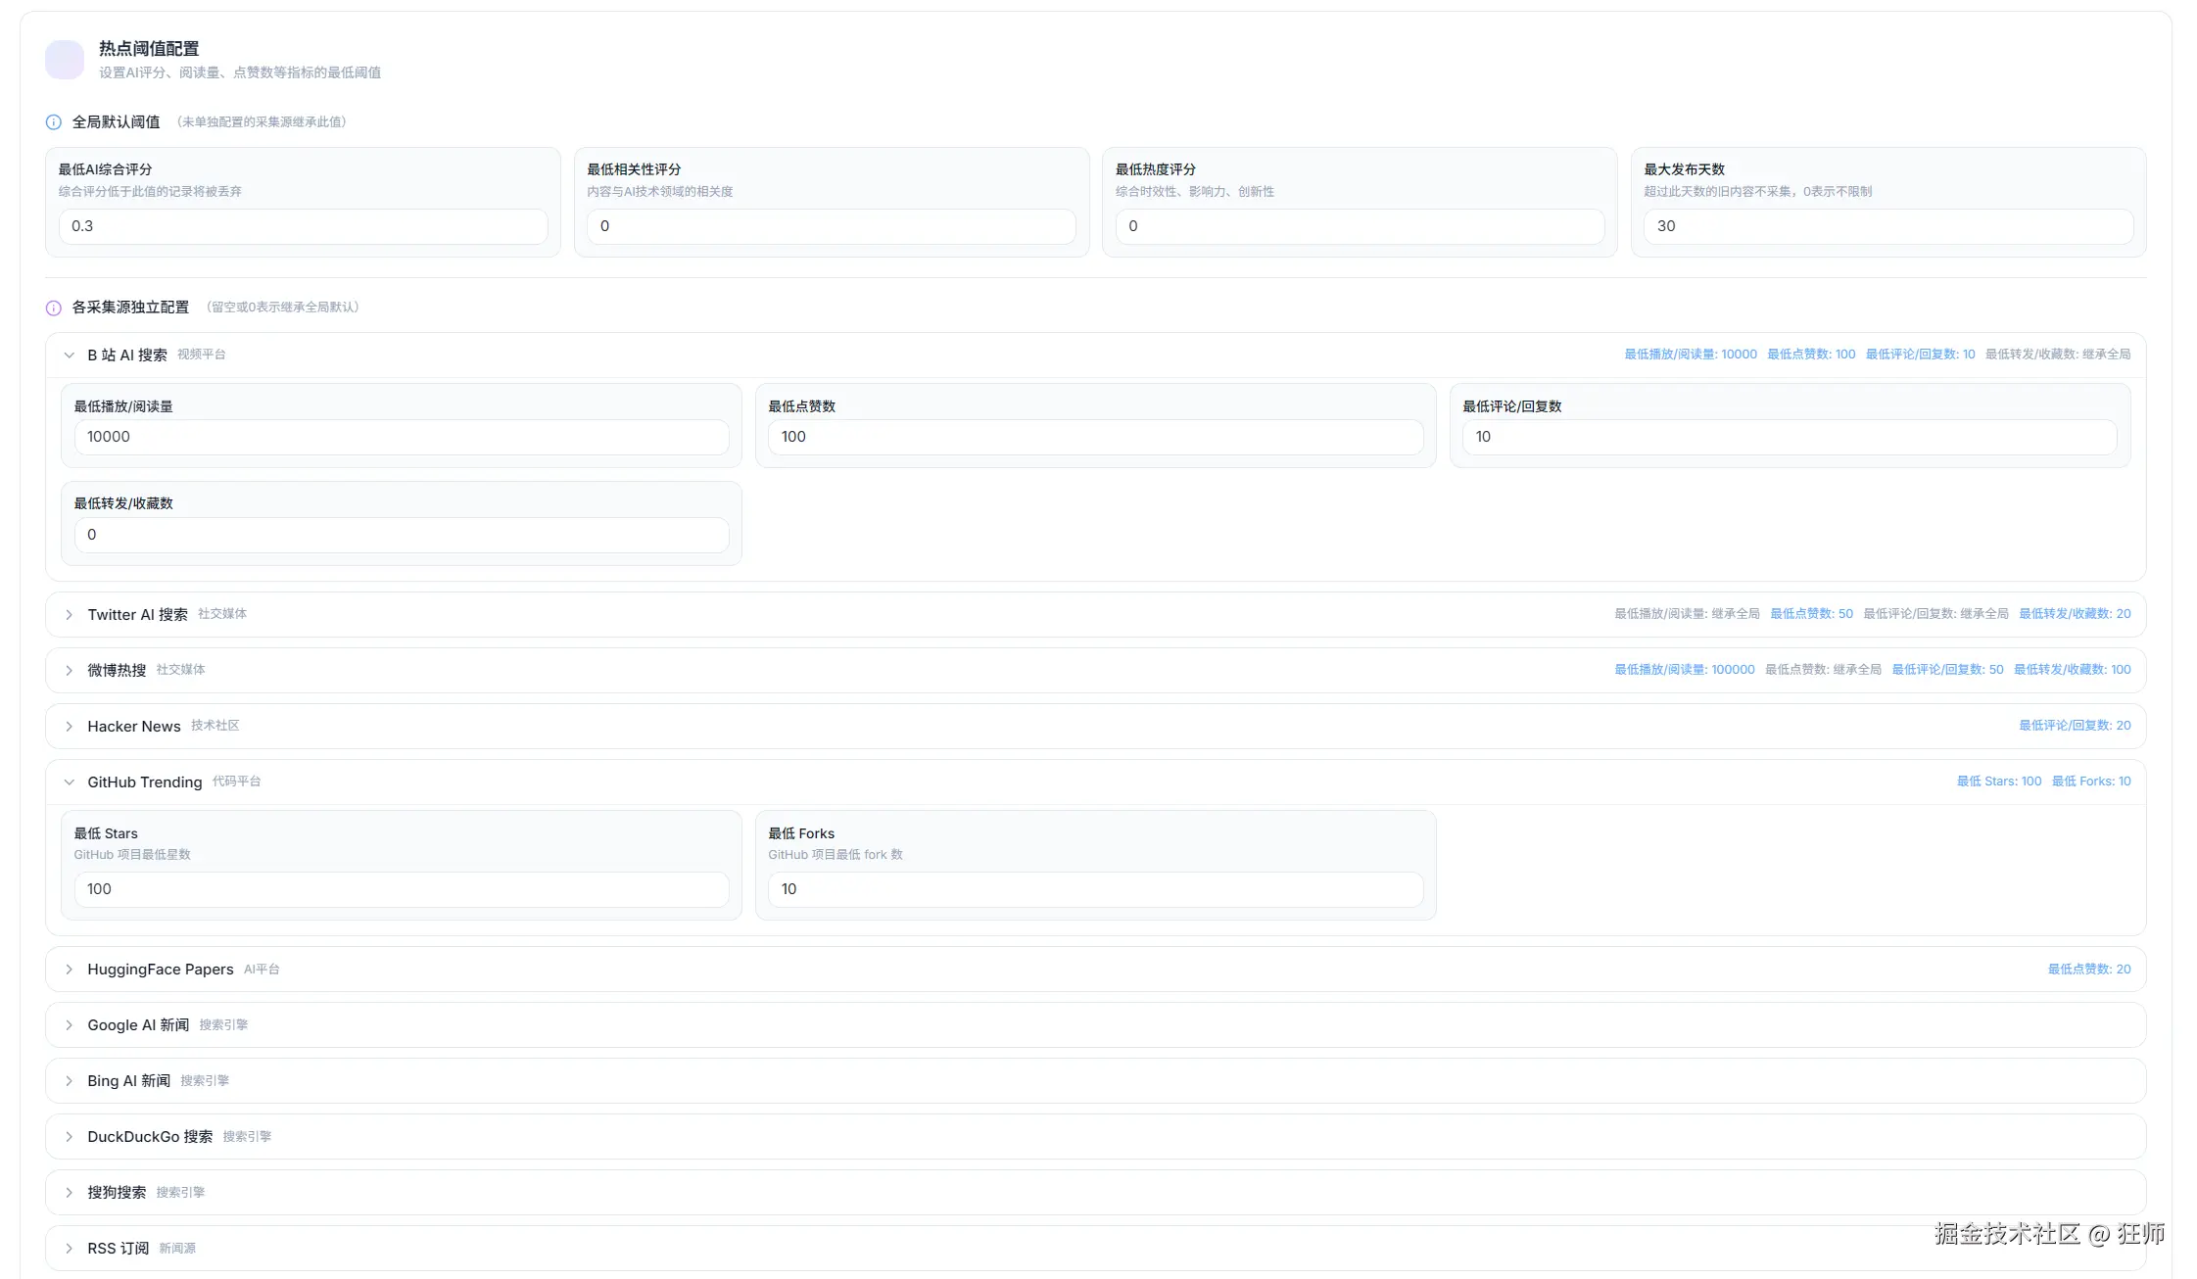The height and width of the screenshot is (1279, 2197).
Task: Expand Hacker News source settings
Action: pyautogui.click(x=69, y=727)
